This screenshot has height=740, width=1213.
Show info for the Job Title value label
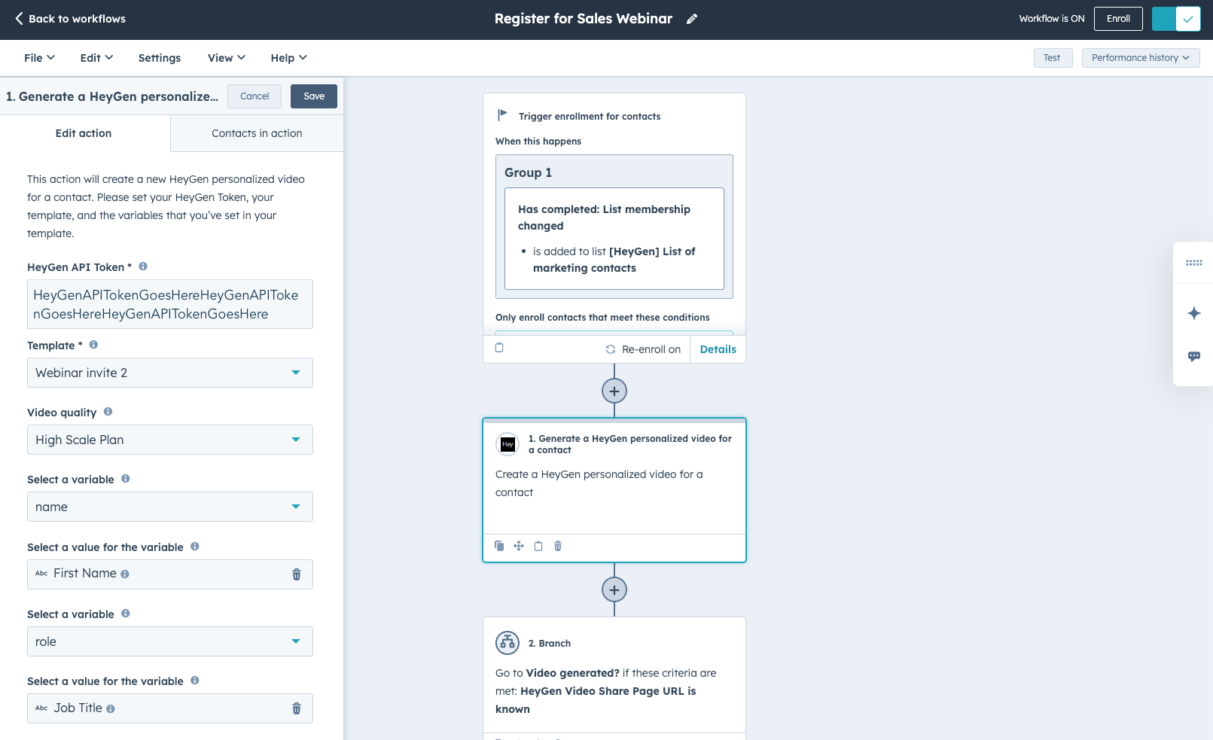point(195,681)
